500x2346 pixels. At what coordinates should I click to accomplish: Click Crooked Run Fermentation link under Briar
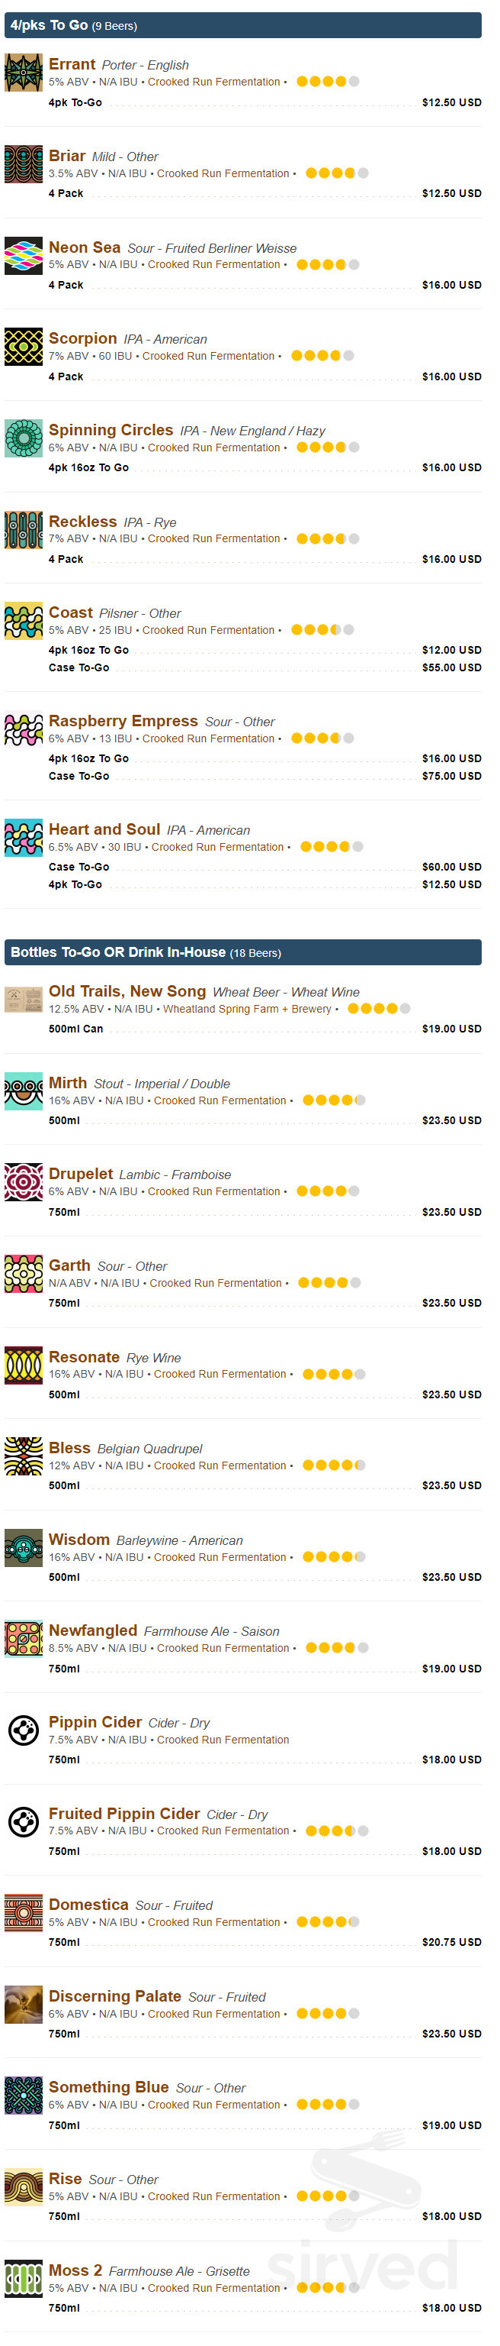[223, 174]
